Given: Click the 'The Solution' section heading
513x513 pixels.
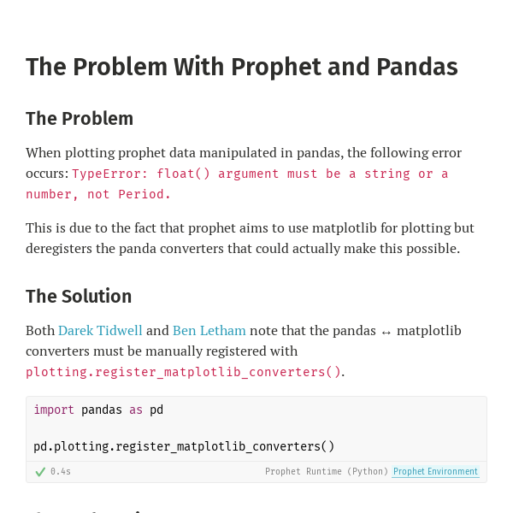Looking at the screenshot, I should tap(79, 296).
